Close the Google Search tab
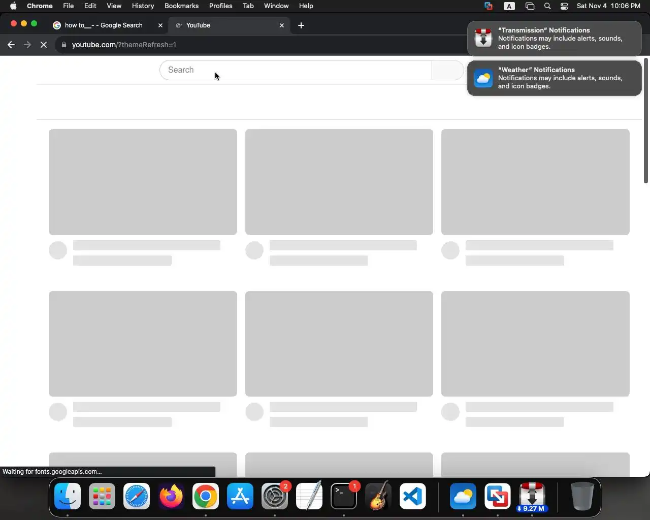The height and width of the screenshot is (520, 650). pyautogui.click(x=160, y=25)
